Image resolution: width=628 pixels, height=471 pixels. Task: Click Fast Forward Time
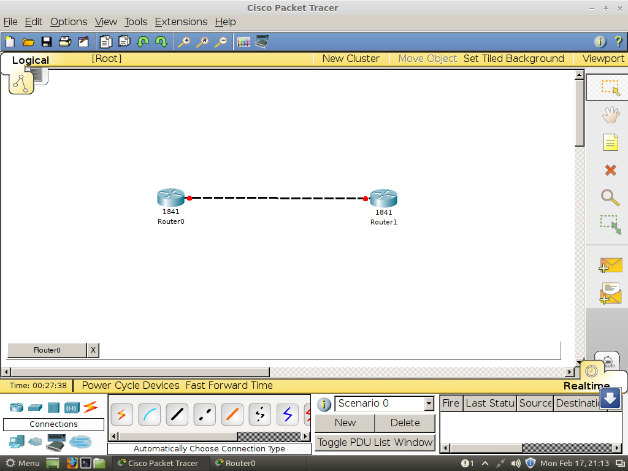[x=229, y=385]
